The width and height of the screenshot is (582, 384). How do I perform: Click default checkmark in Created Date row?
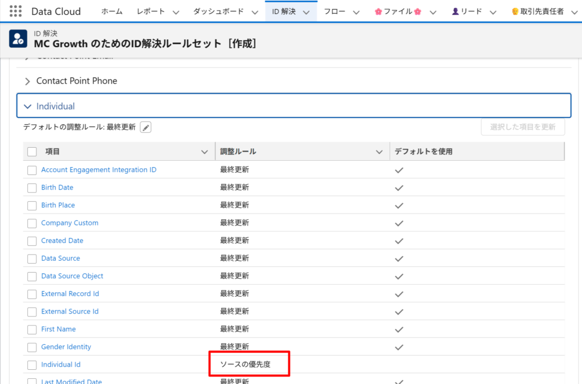click(399, 241)
